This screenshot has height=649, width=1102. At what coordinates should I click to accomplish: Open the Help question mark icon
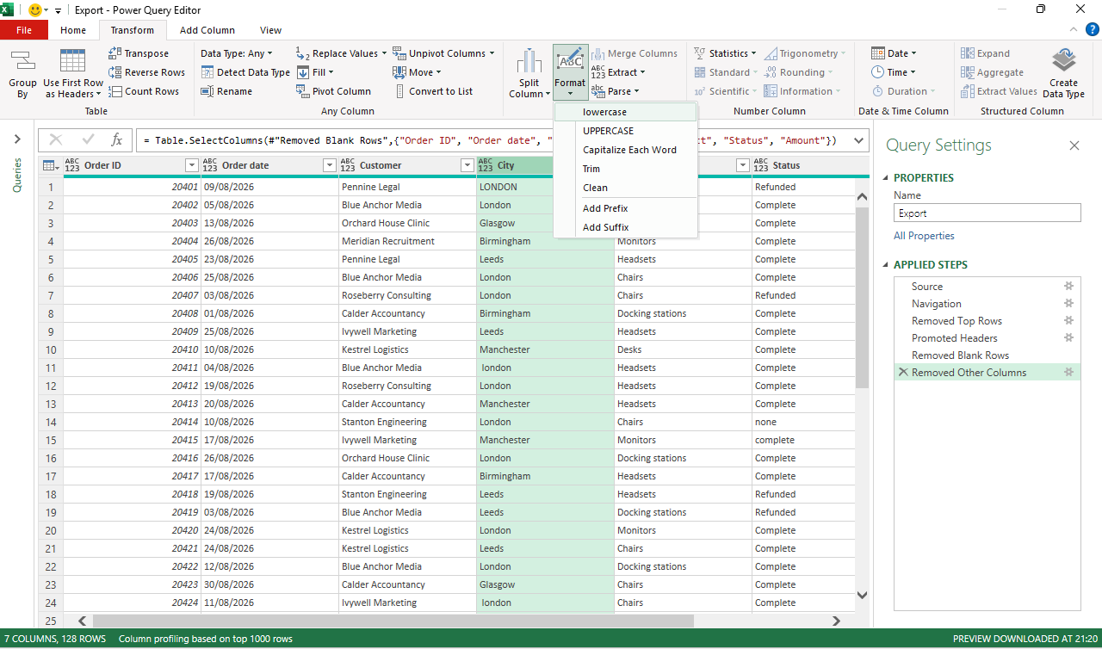coord(1091,30)
